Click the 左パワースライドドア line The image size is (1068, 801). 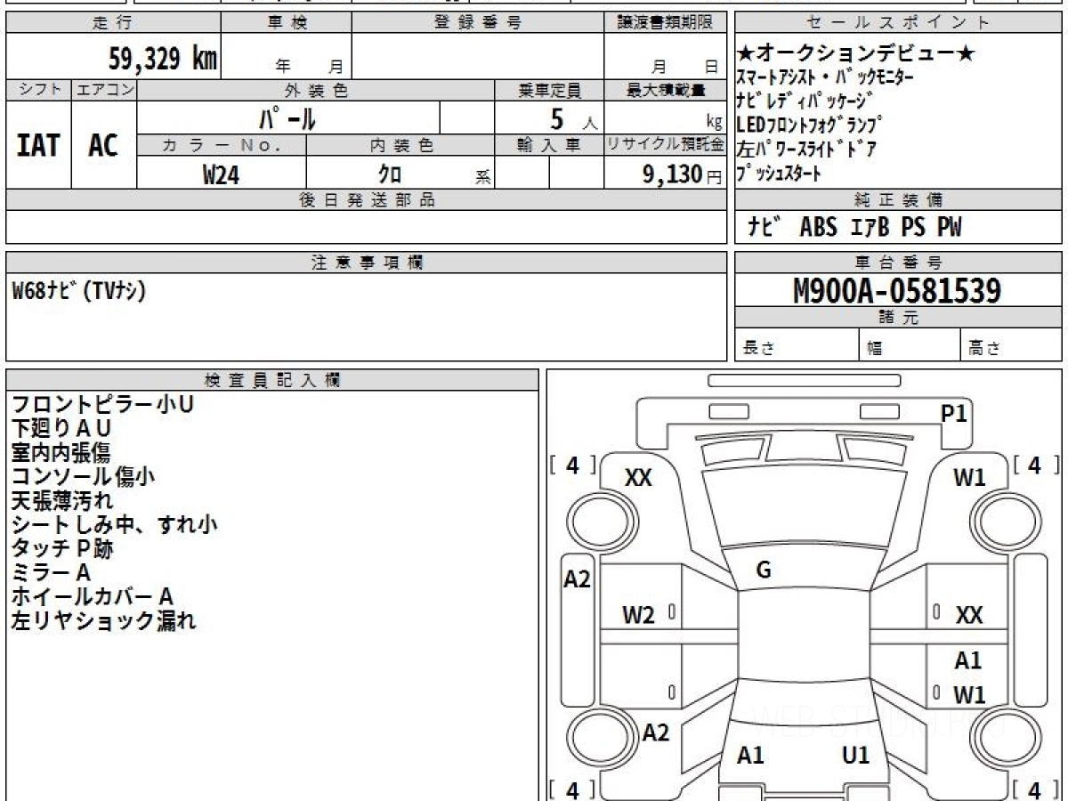[807, 150]
